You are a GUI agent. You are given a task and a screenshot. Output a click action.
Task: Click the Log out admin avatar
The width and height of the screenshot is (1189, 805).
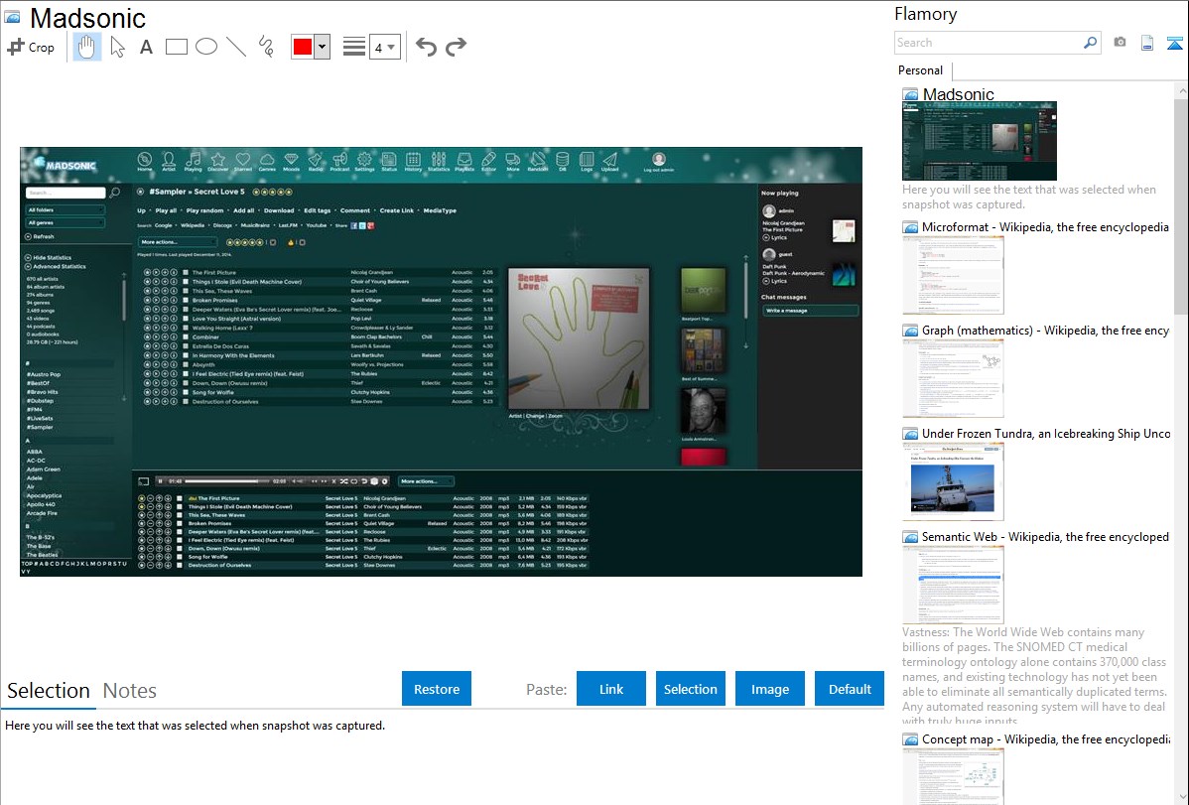pos(659,162)
